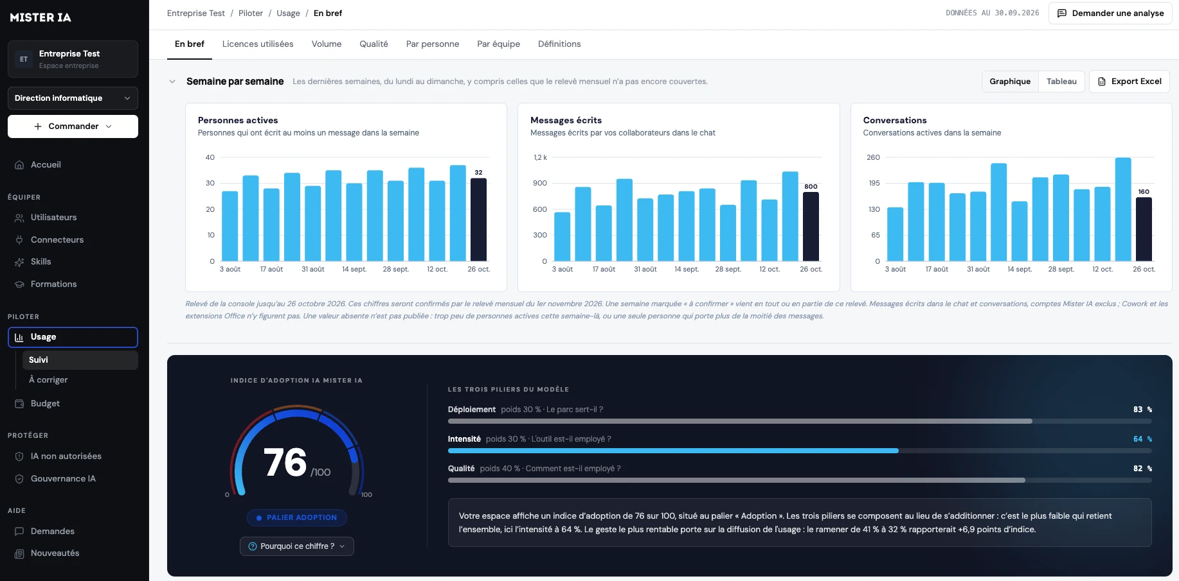
Task: Click the Déploiement 83 % progress bar
Action: pyautogui.click(x=800, y=421)
